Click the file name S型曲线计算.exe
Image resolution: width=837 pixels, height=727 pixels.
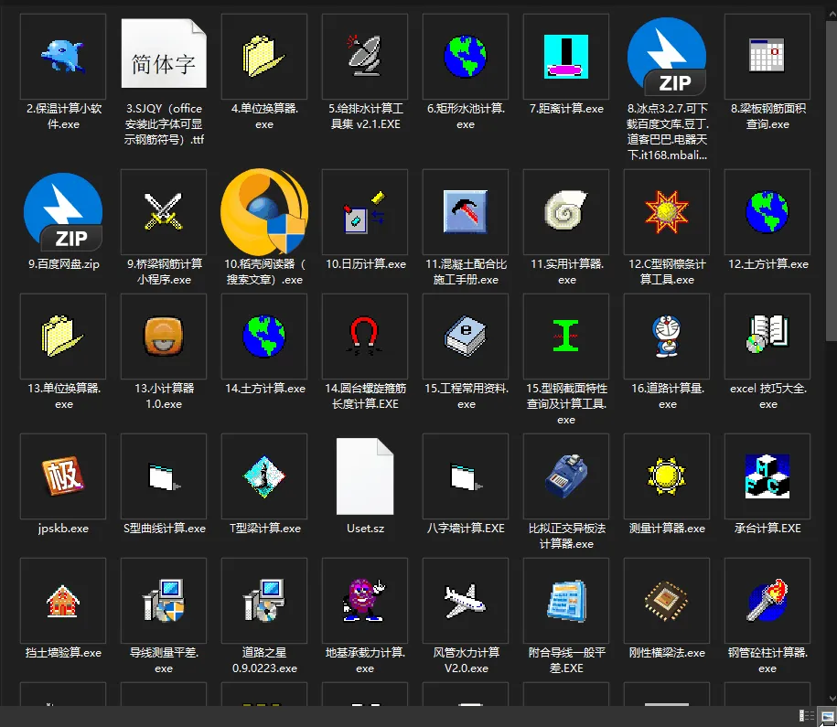(x=165, y=529)
